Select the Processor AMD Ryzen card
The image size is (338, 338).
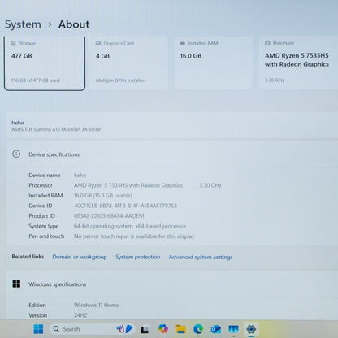298,63
